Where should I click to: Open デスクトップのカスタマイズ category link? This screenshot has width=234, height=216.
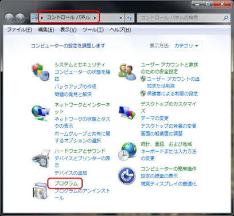[169, 107]
